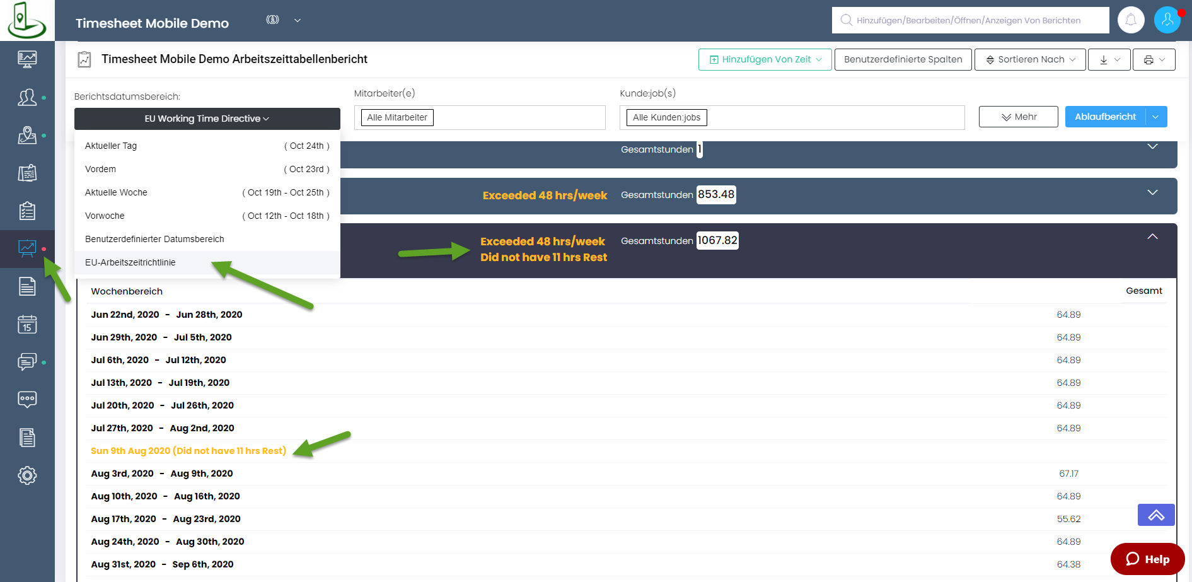This screenshot has height=582, width=1192.
Task: Open the calendar icon in sidebar
Action: click(x=27, y=325)
